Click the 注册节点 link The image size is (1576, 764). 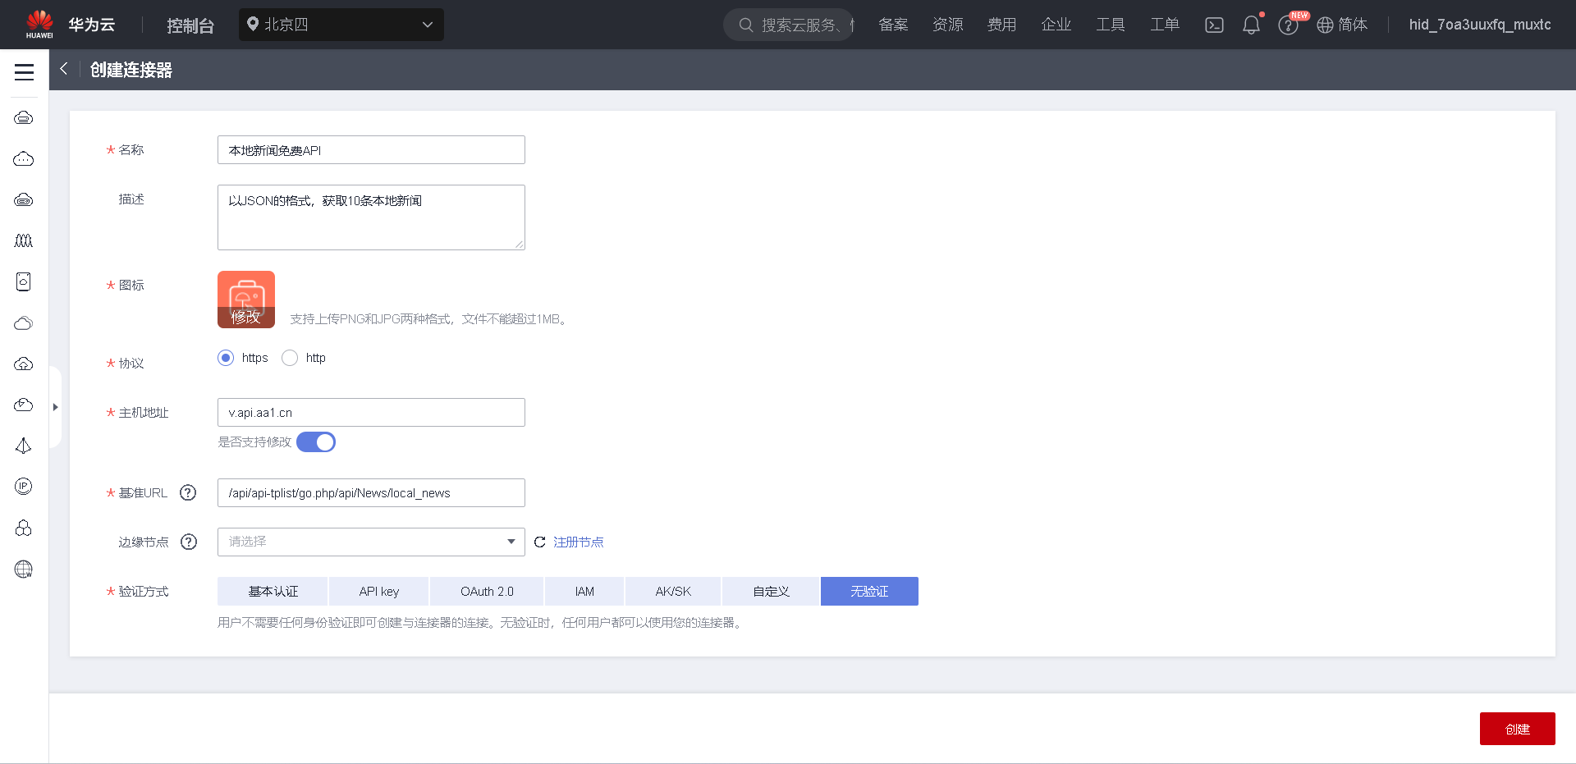[579, 542]
